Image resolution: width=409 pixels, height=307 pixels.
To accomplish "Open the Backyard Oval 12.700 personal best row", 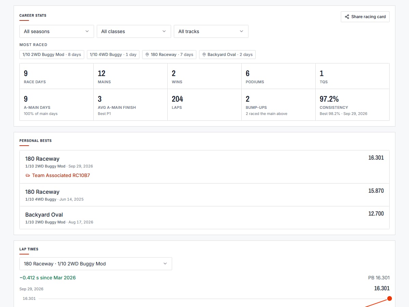I will [x=204, y=218].
